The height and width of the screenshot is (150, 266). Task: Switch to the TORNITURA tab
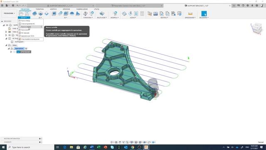click(x=40, y=9)
